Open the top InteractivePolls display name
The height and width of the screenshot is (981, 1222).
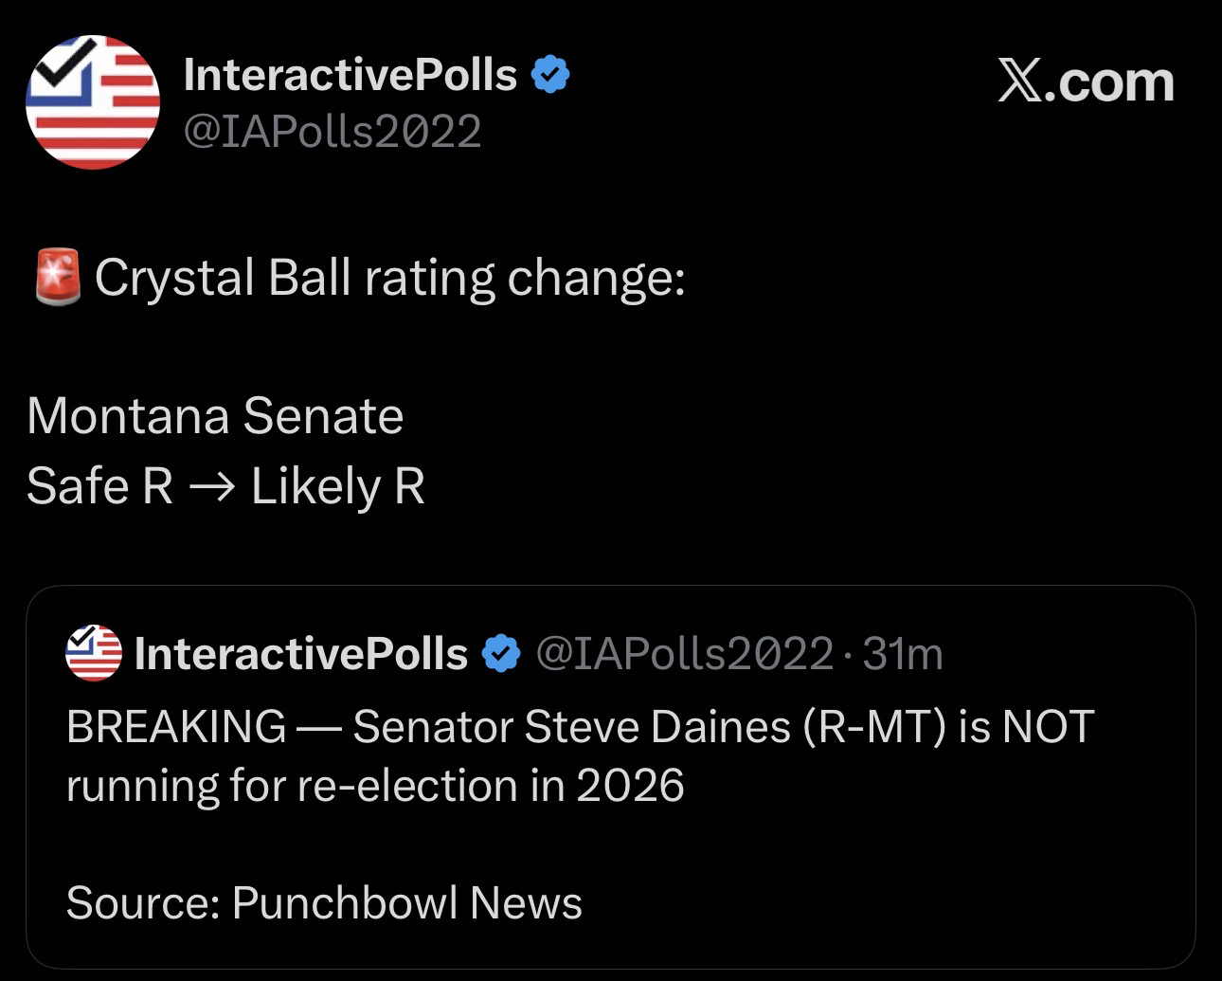[350, 75]
